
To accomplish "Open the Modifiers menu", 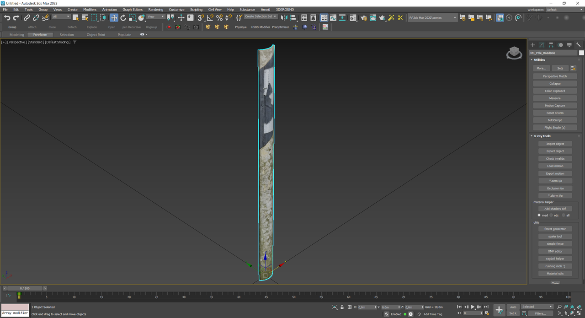I will coord(90,9).
